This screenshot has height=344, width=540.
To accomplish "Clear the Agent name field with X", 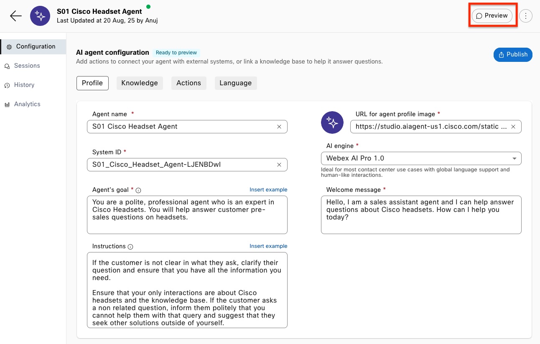I will 279,127.
